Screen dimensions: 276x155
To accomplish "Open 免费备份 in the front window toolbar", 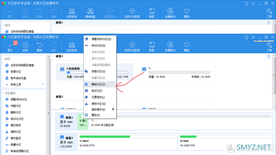I will pos(170,47).
